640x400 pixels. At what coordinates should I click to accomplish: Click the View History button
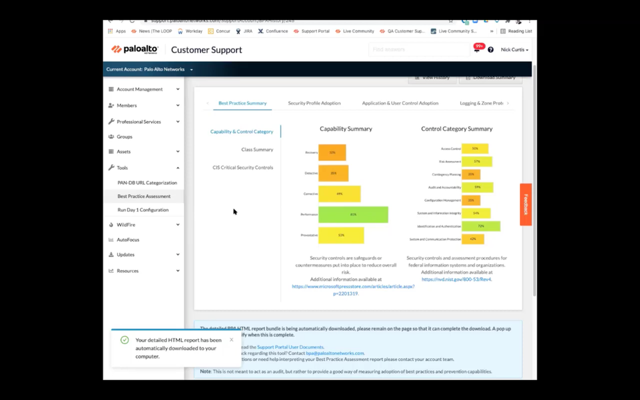tap(432, 78)
